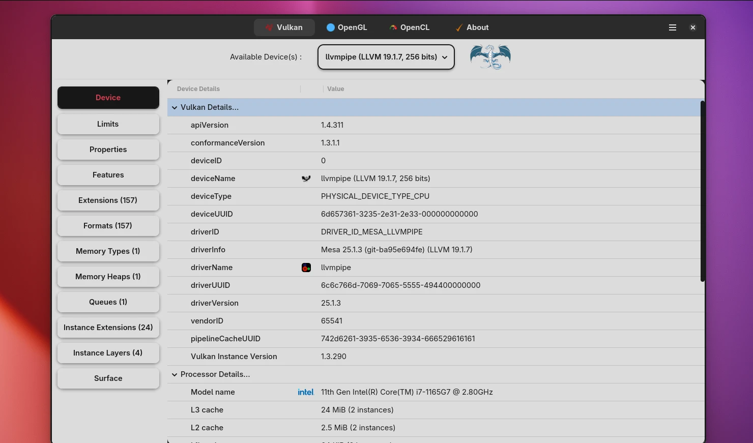Collapse the Vulkan Details section
Image resolution: width=753 pixels, height=443 pixels.
click(x=175, y=107)
